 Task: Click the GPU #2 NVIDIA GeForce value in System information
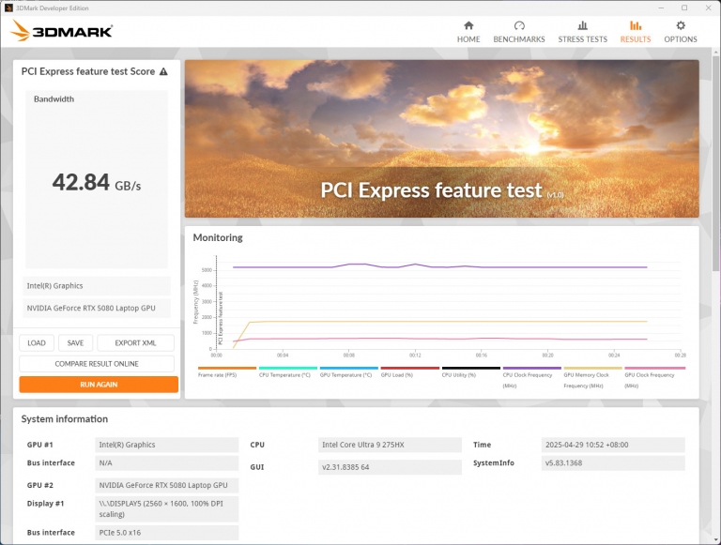coord(166,485)
